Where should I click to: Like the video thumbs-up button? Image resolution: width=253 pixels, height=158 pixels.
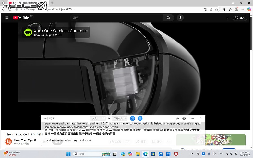tap(115, 142)
